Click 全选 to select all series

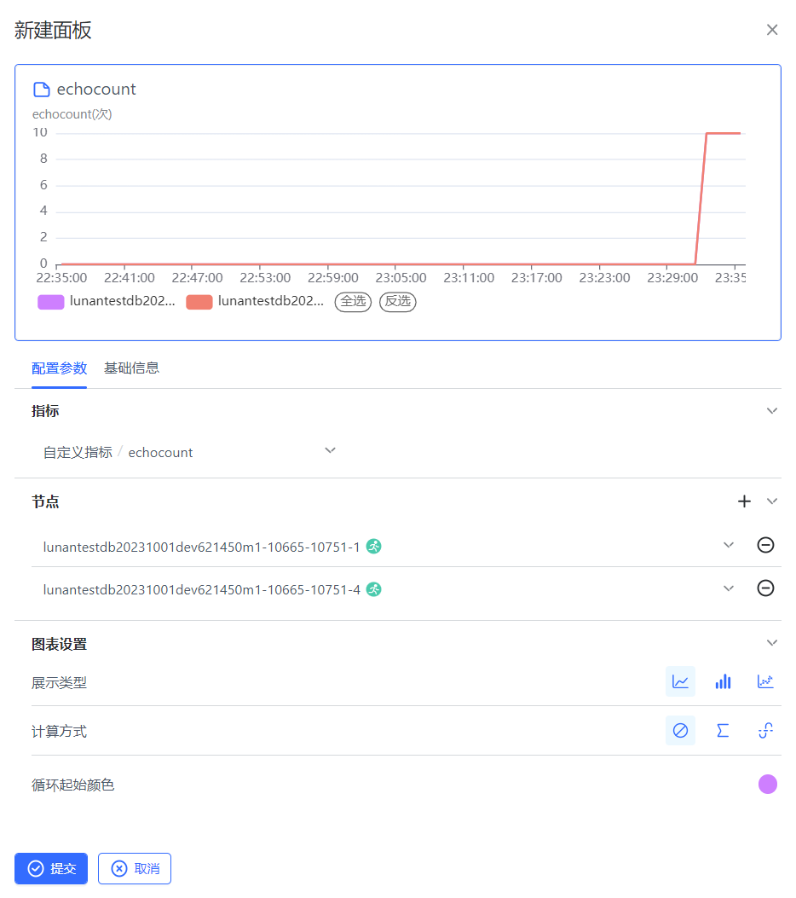(x=353, y=301)
